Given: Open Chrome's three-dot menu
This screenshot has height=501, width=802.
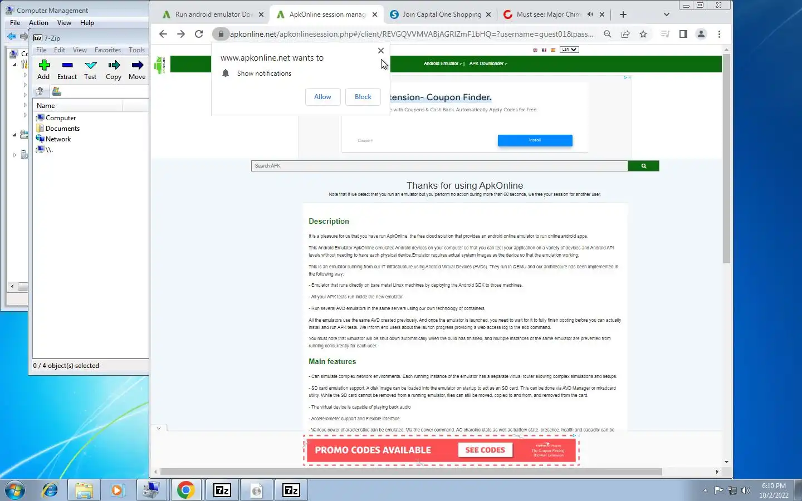Looking at the screenshot, I should [719, 34].
